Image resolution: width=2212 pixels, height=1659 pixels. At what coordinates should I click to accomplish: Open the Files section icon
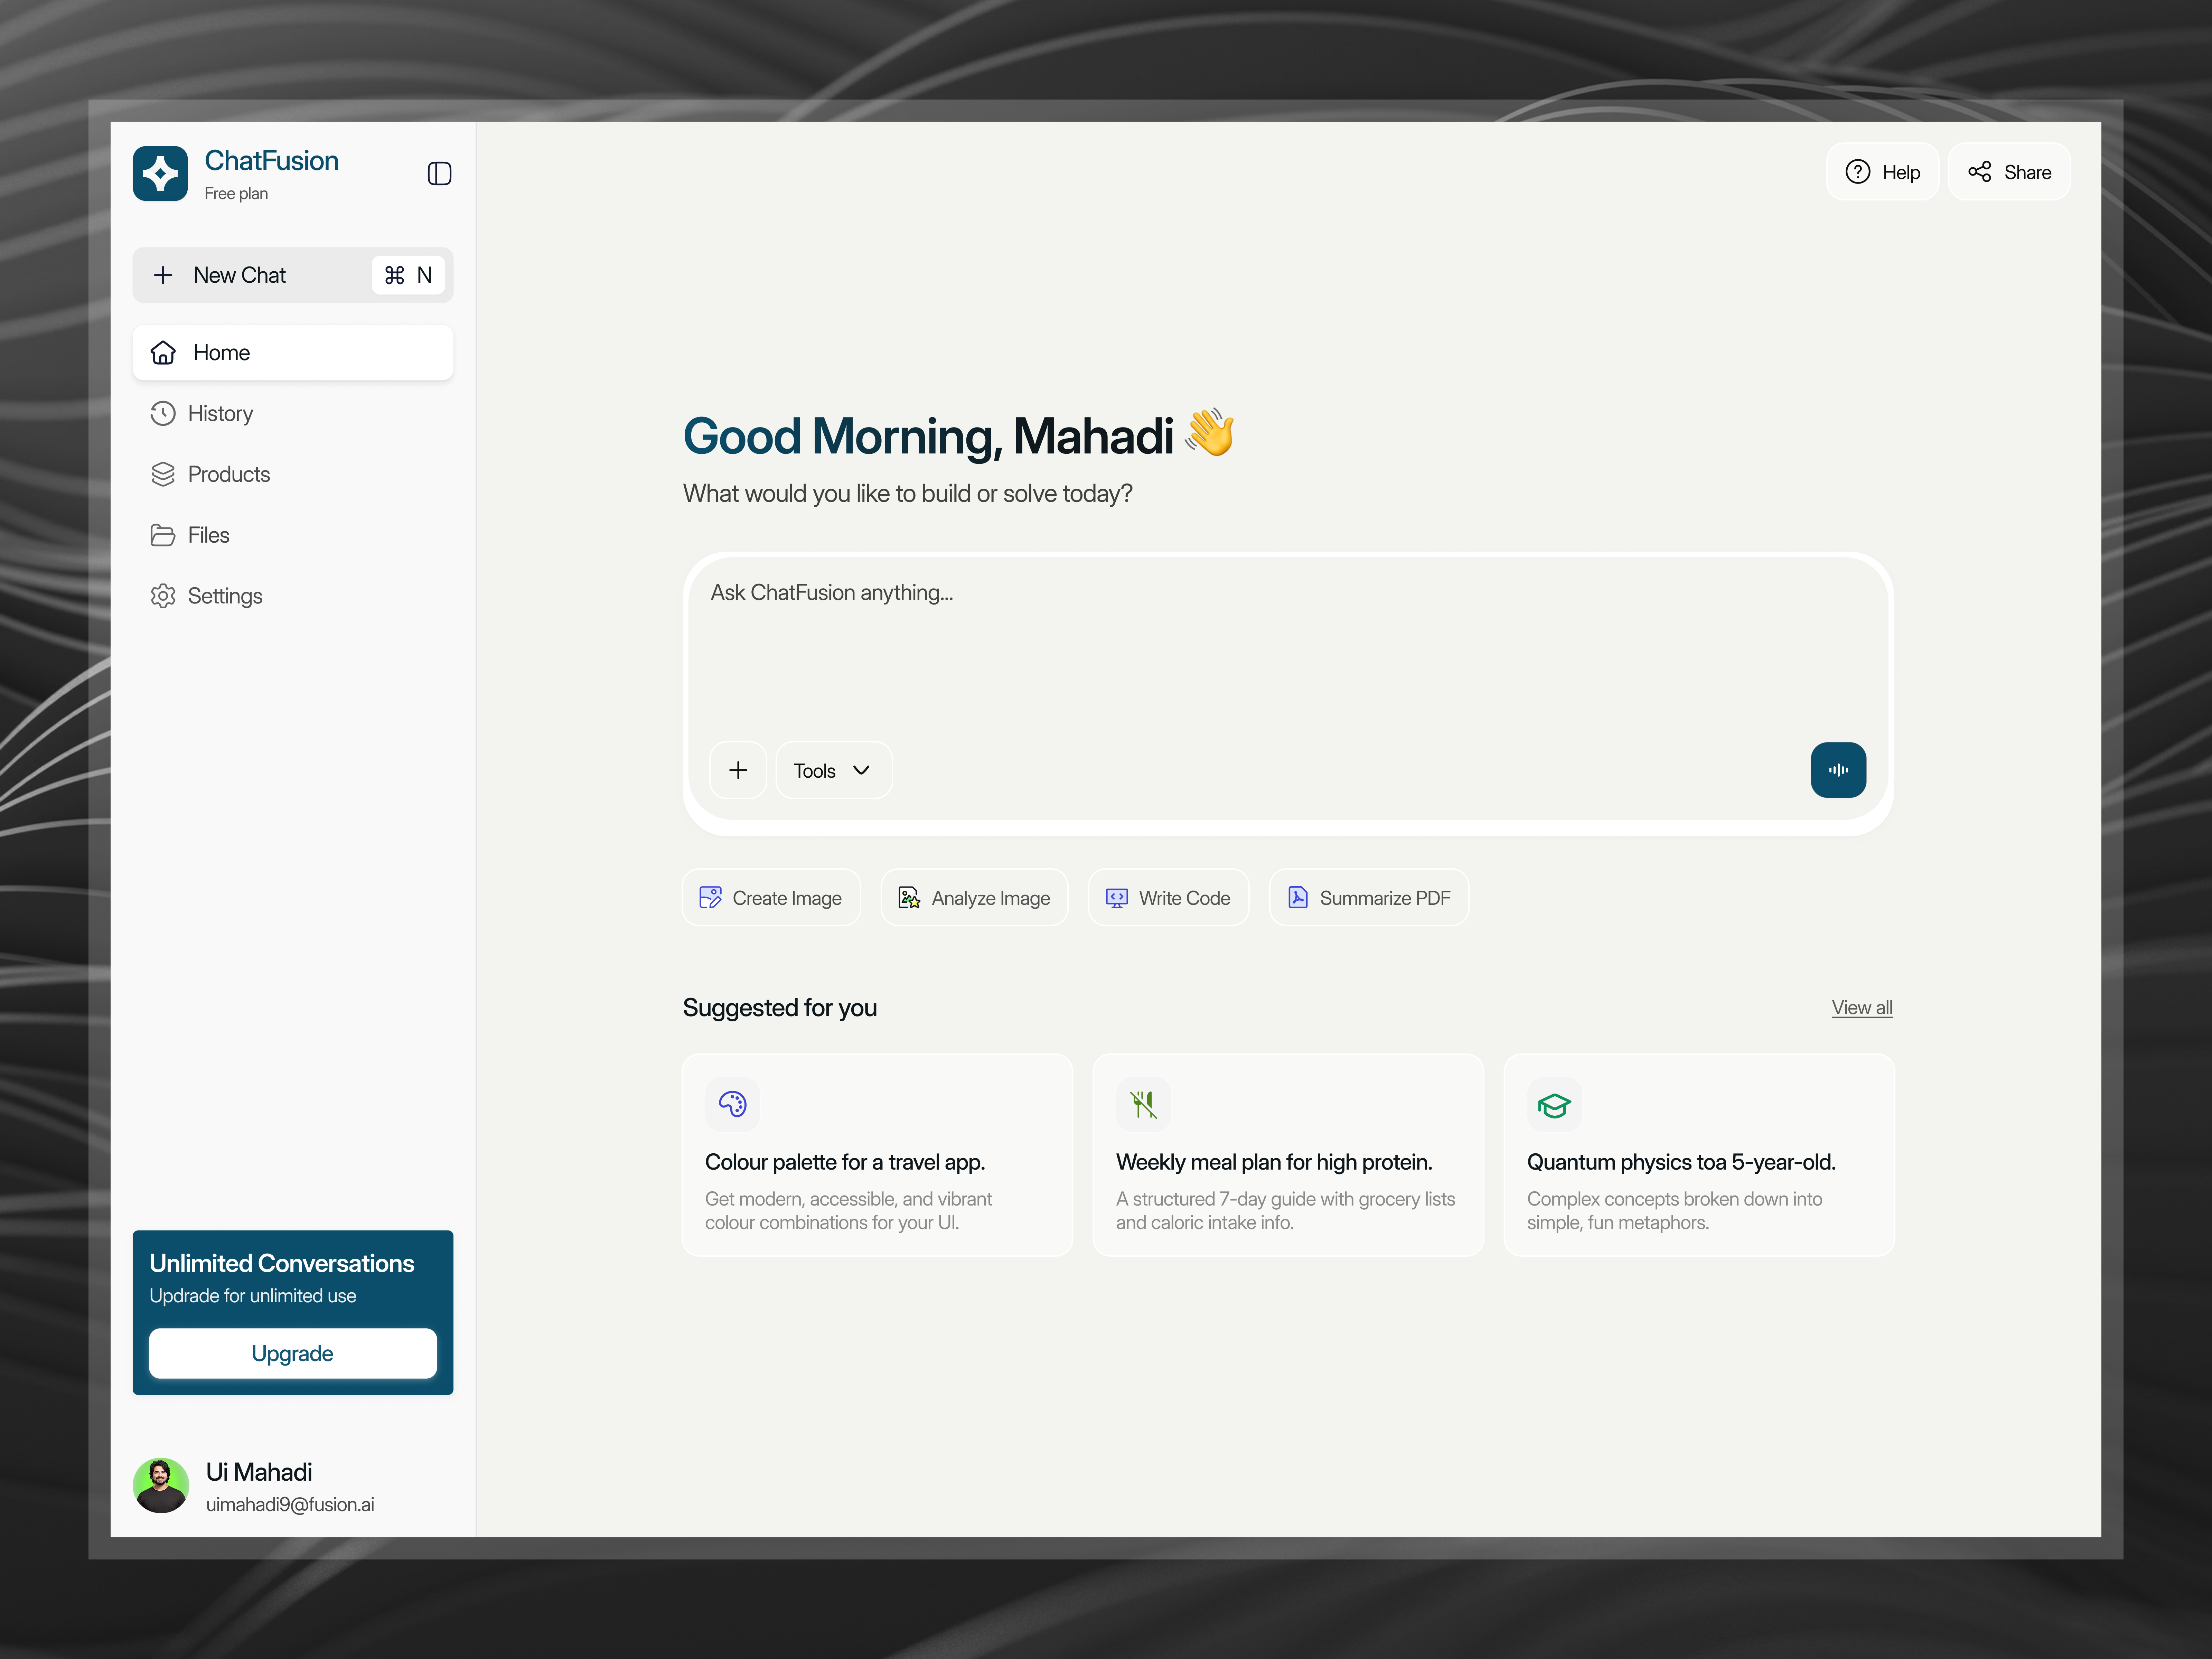coord(163,535)
